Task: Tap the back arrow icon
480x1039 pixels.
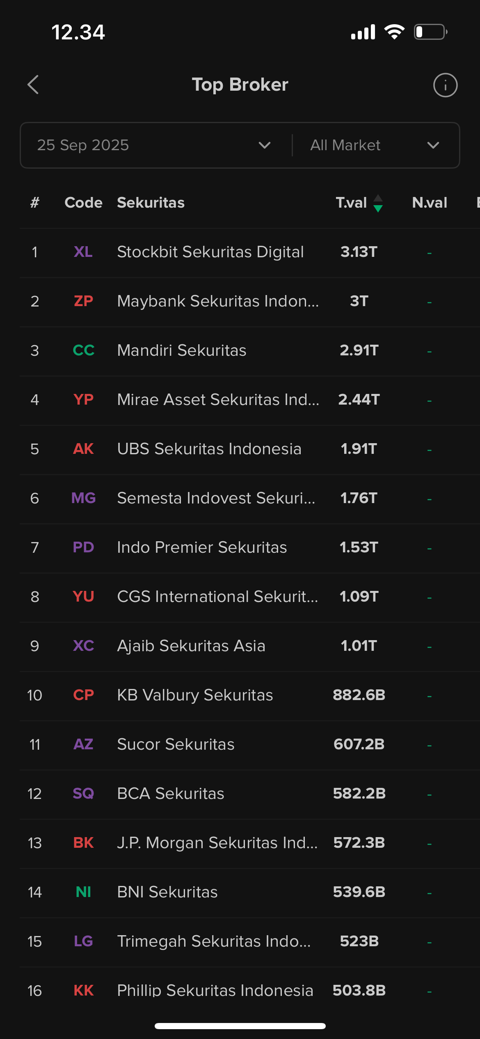Action: (33, 85)
